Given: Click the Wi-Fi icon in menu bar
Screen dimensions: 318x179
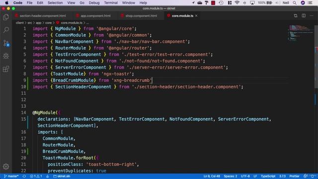Looking at the screenshot, I should pos(237,2).
